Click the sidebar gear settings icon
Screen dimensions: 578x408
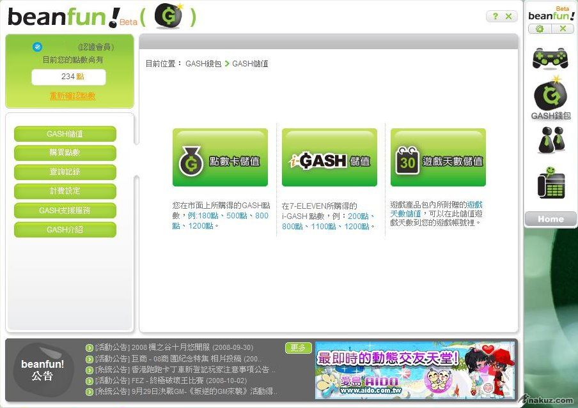tap(539, 29)
